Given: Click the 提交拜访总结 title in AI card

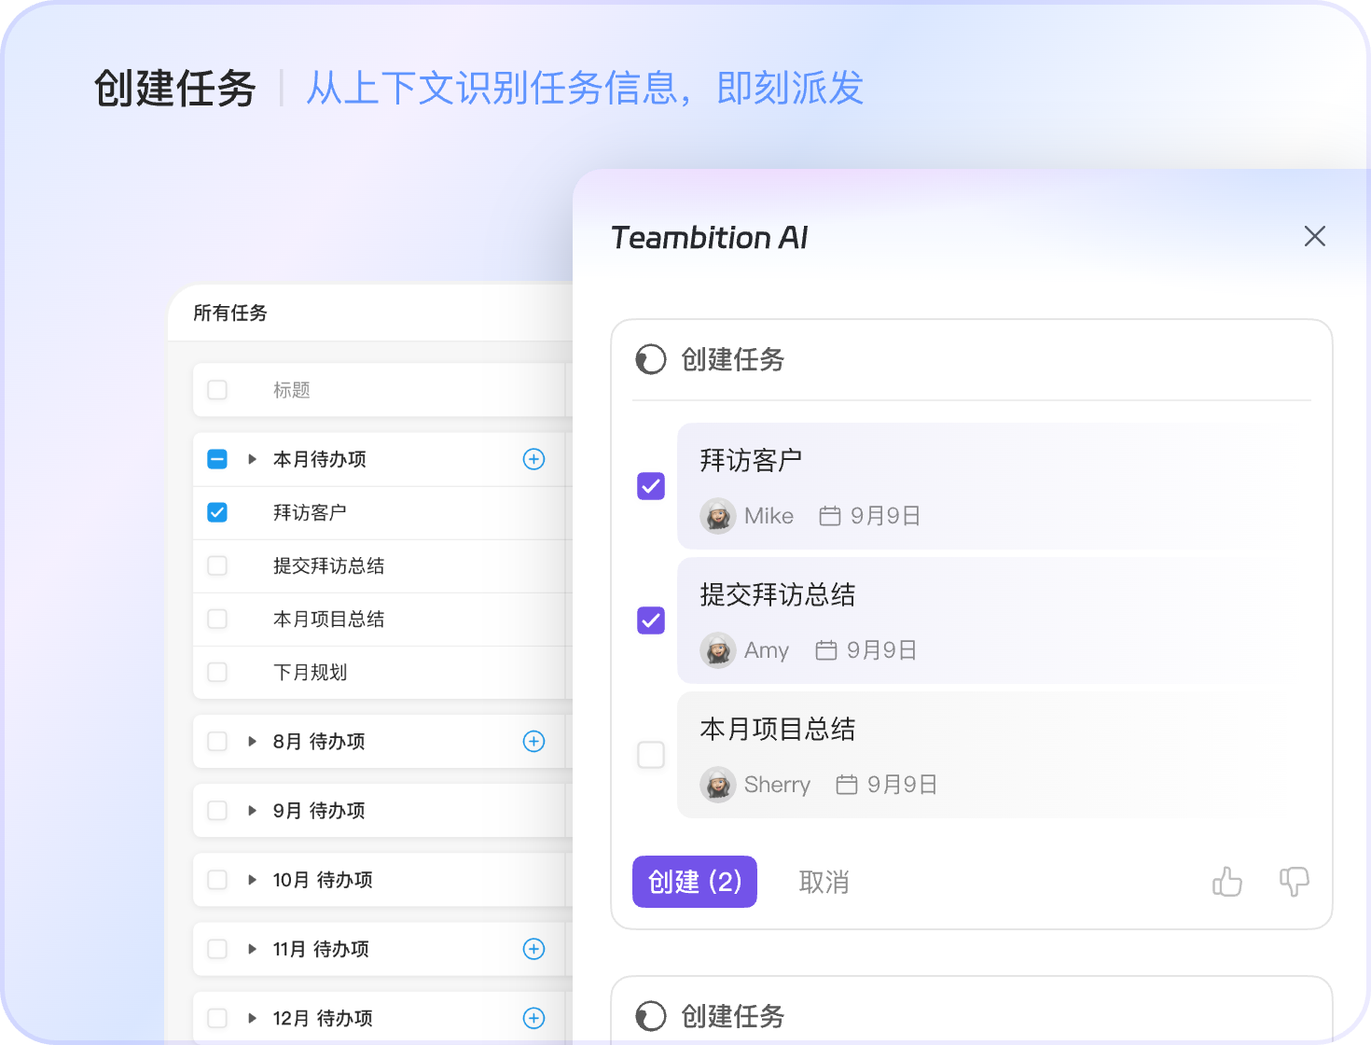Looking at the screenshot, I should pos(778,594).
